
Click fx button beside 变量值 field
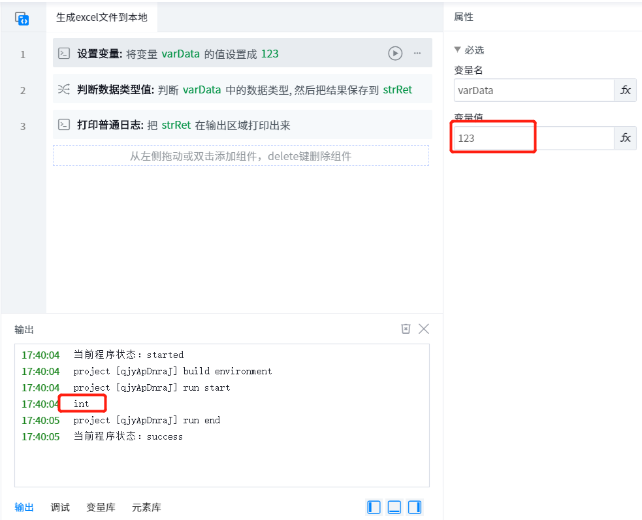pos(625,138)
